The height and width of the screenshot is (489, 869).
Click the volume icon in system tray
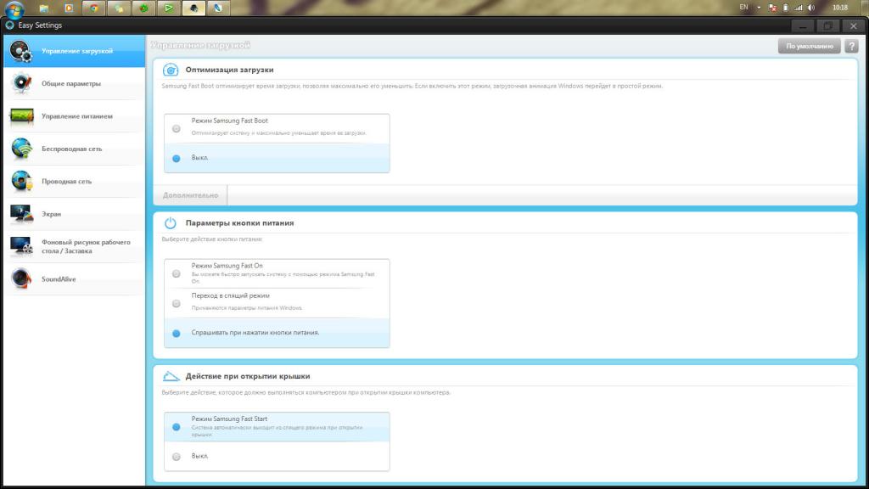[811, 8]
